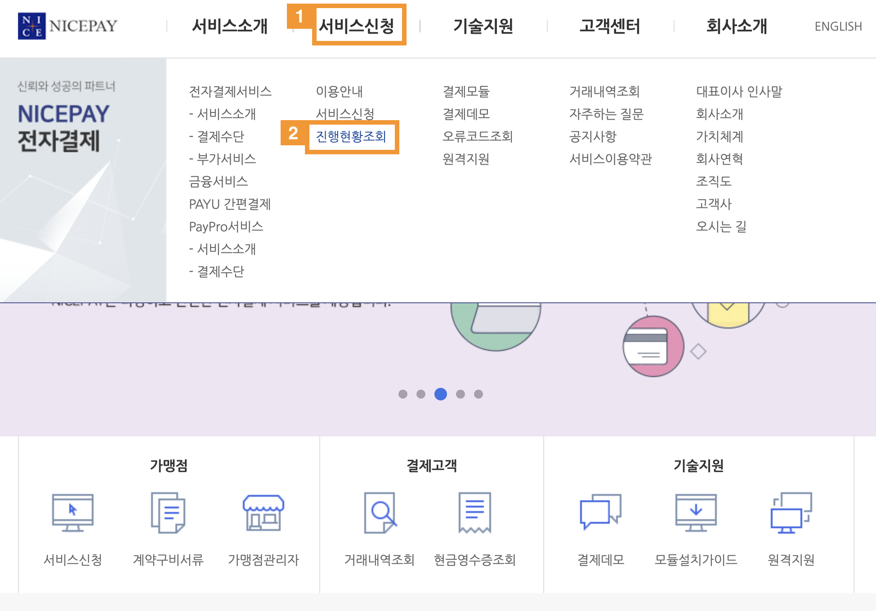Open the 현금영수증조회 receipt icon

pos(475,512)
